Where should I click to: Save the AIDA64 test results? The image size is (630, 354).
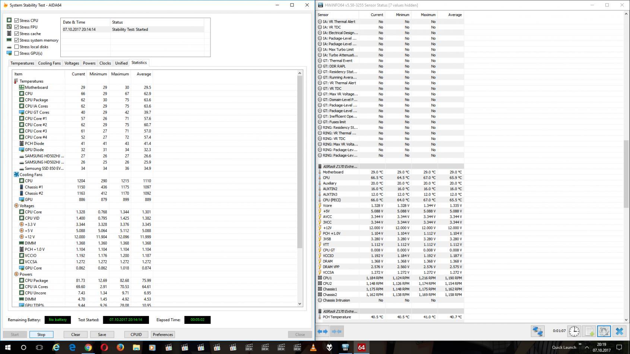(102, 334)
